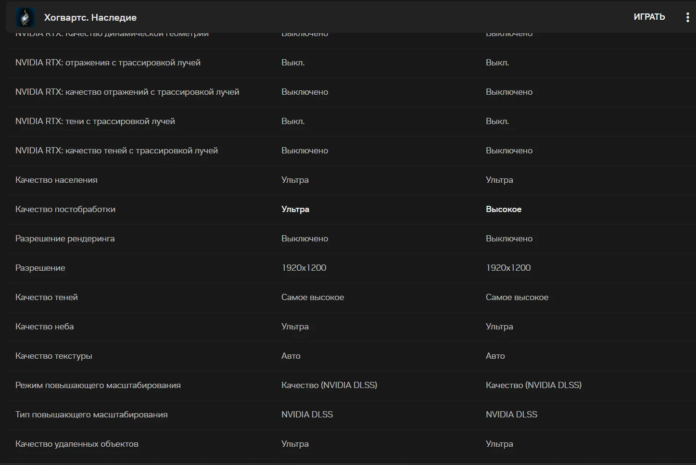
Task: Click the Качество текстуры setting label
Action: pos(54,356)
